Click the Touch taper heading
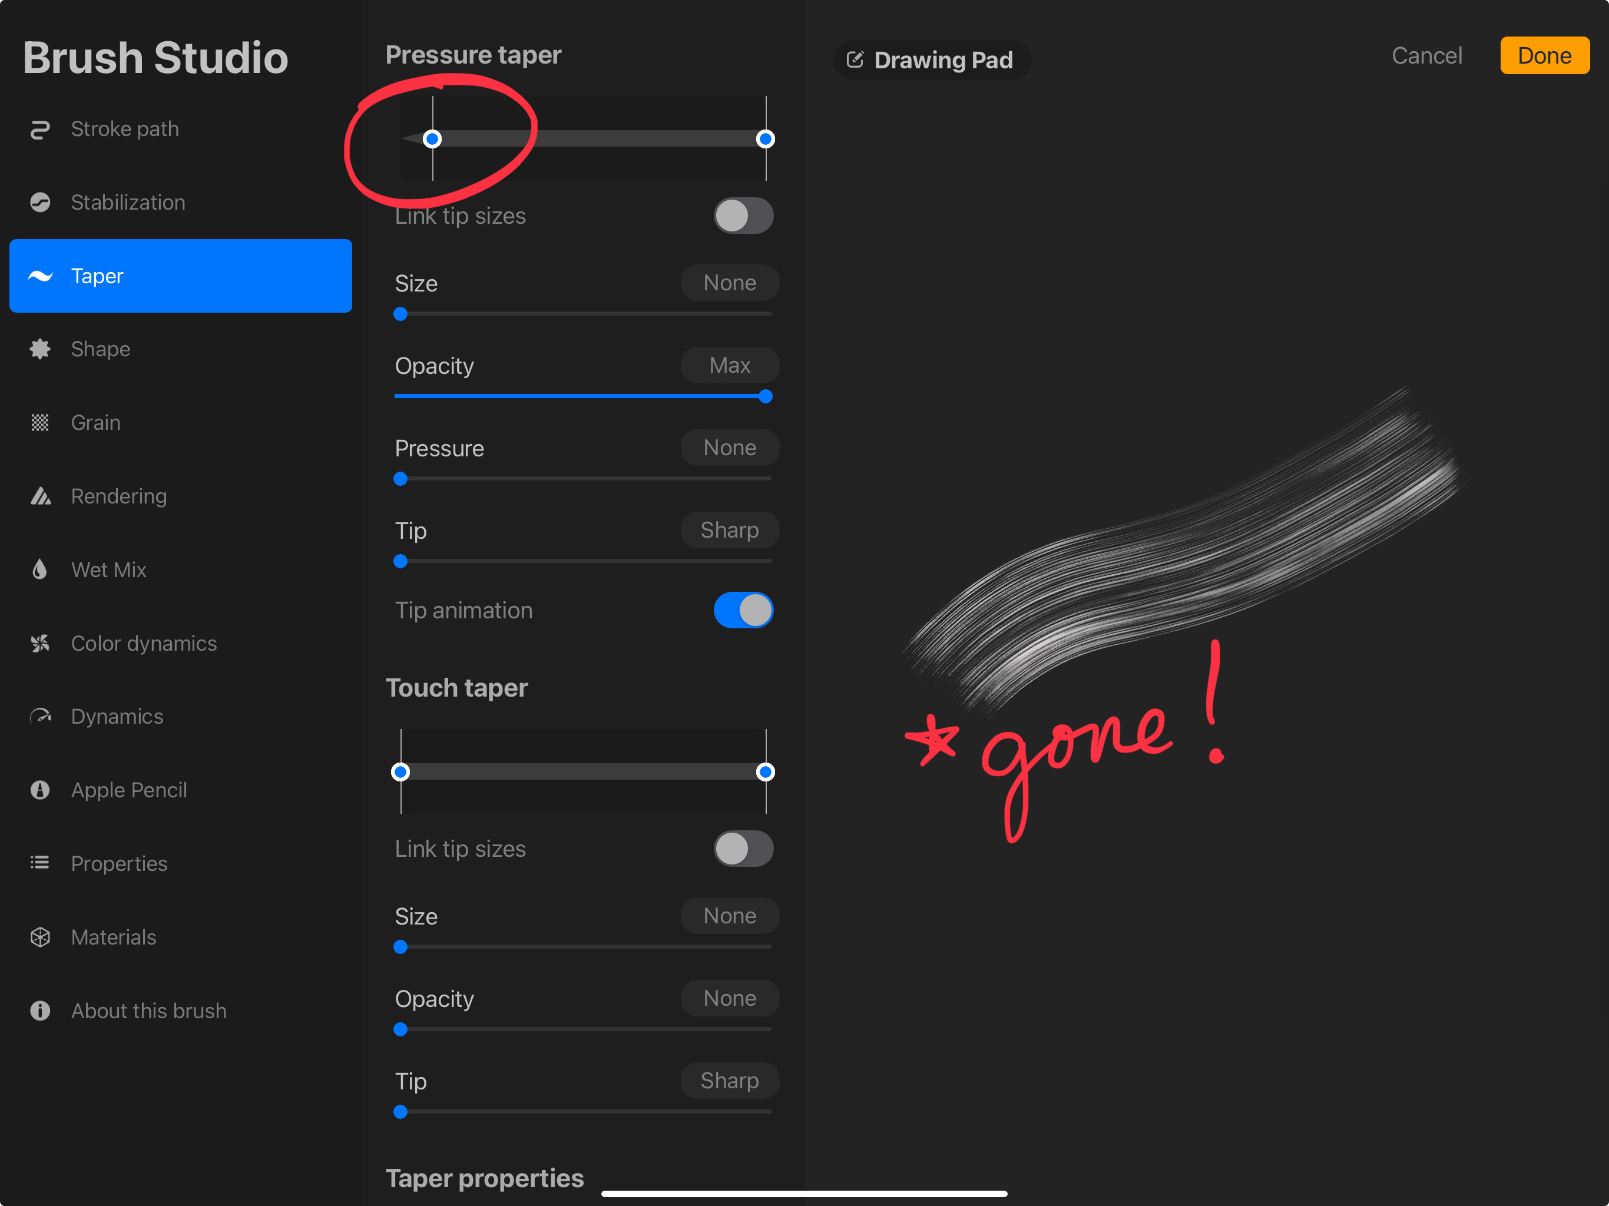The image size is (1609, 1206). pos(457,688)
